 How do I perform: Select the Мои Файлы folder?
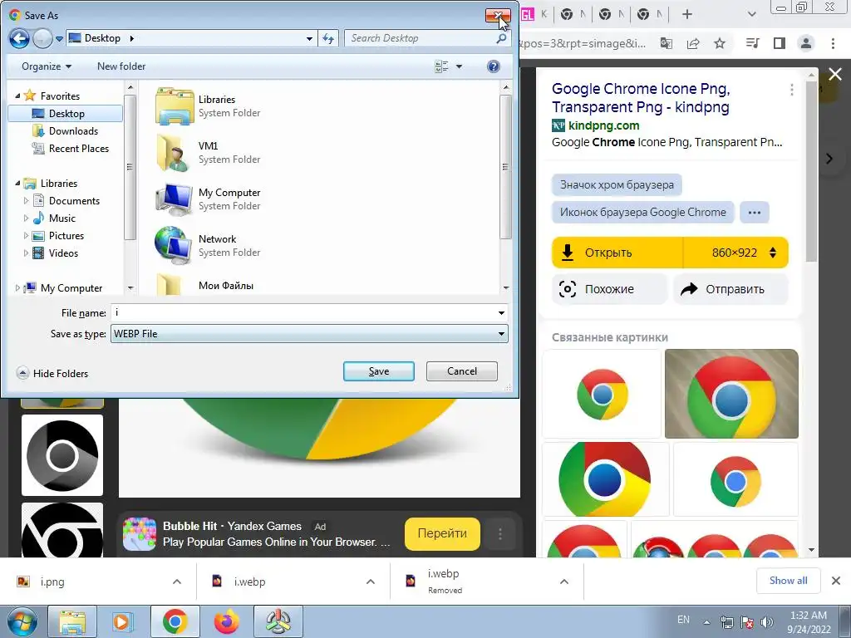(x=225, y=286)
